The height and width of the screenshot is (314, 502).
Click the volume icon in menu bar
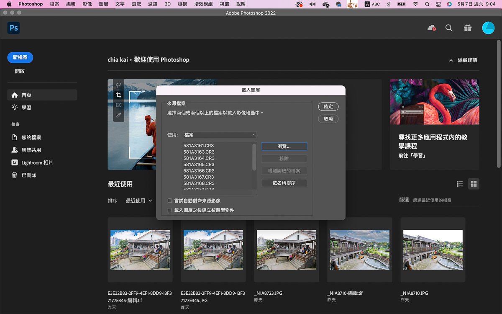click(312, 4)
